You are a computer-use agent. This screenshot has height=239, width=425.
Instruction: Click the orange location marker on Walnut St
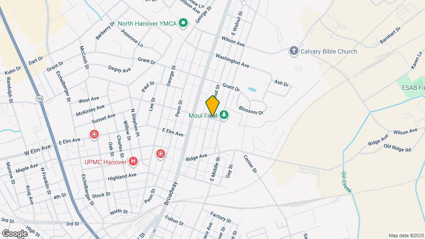[212, 106]
